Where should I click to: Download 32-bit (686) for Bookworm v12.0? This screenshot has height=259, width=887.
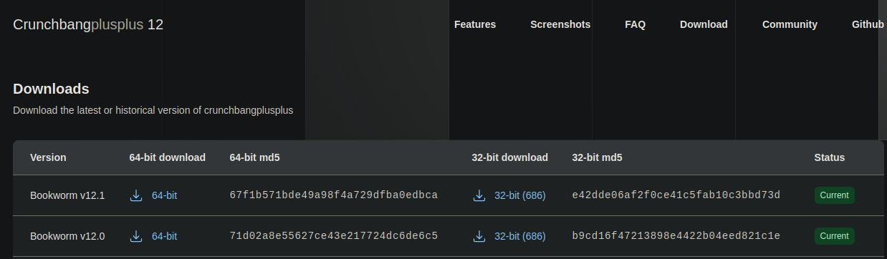point(520,236)
